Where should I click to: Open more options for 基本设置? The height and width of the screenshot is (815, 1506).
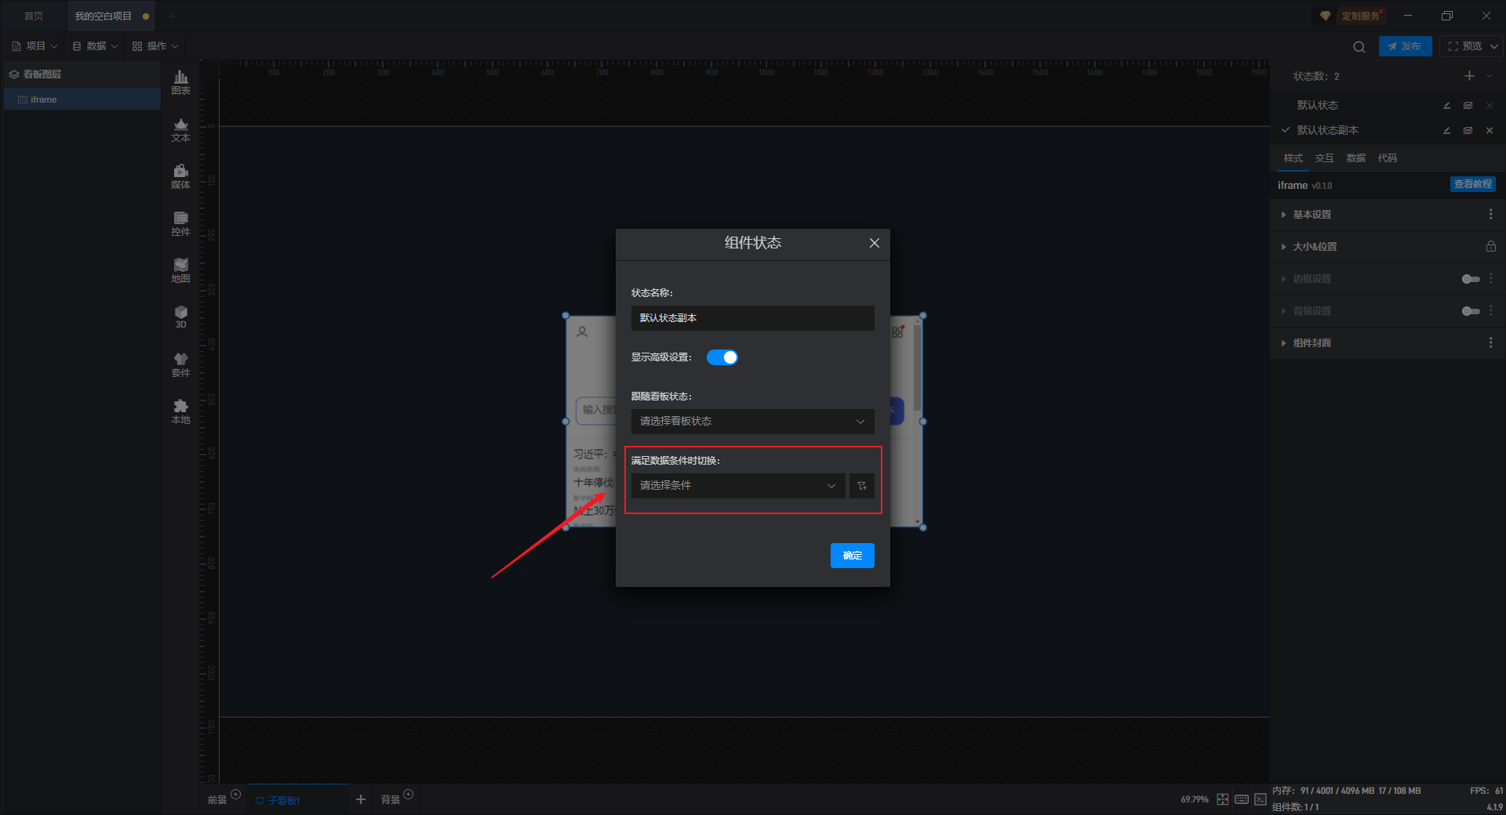1490,214
